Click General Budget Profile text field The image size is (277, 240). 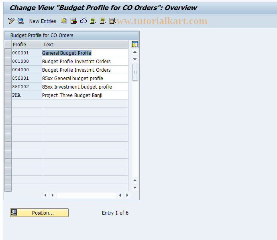[x=85, y=53]
